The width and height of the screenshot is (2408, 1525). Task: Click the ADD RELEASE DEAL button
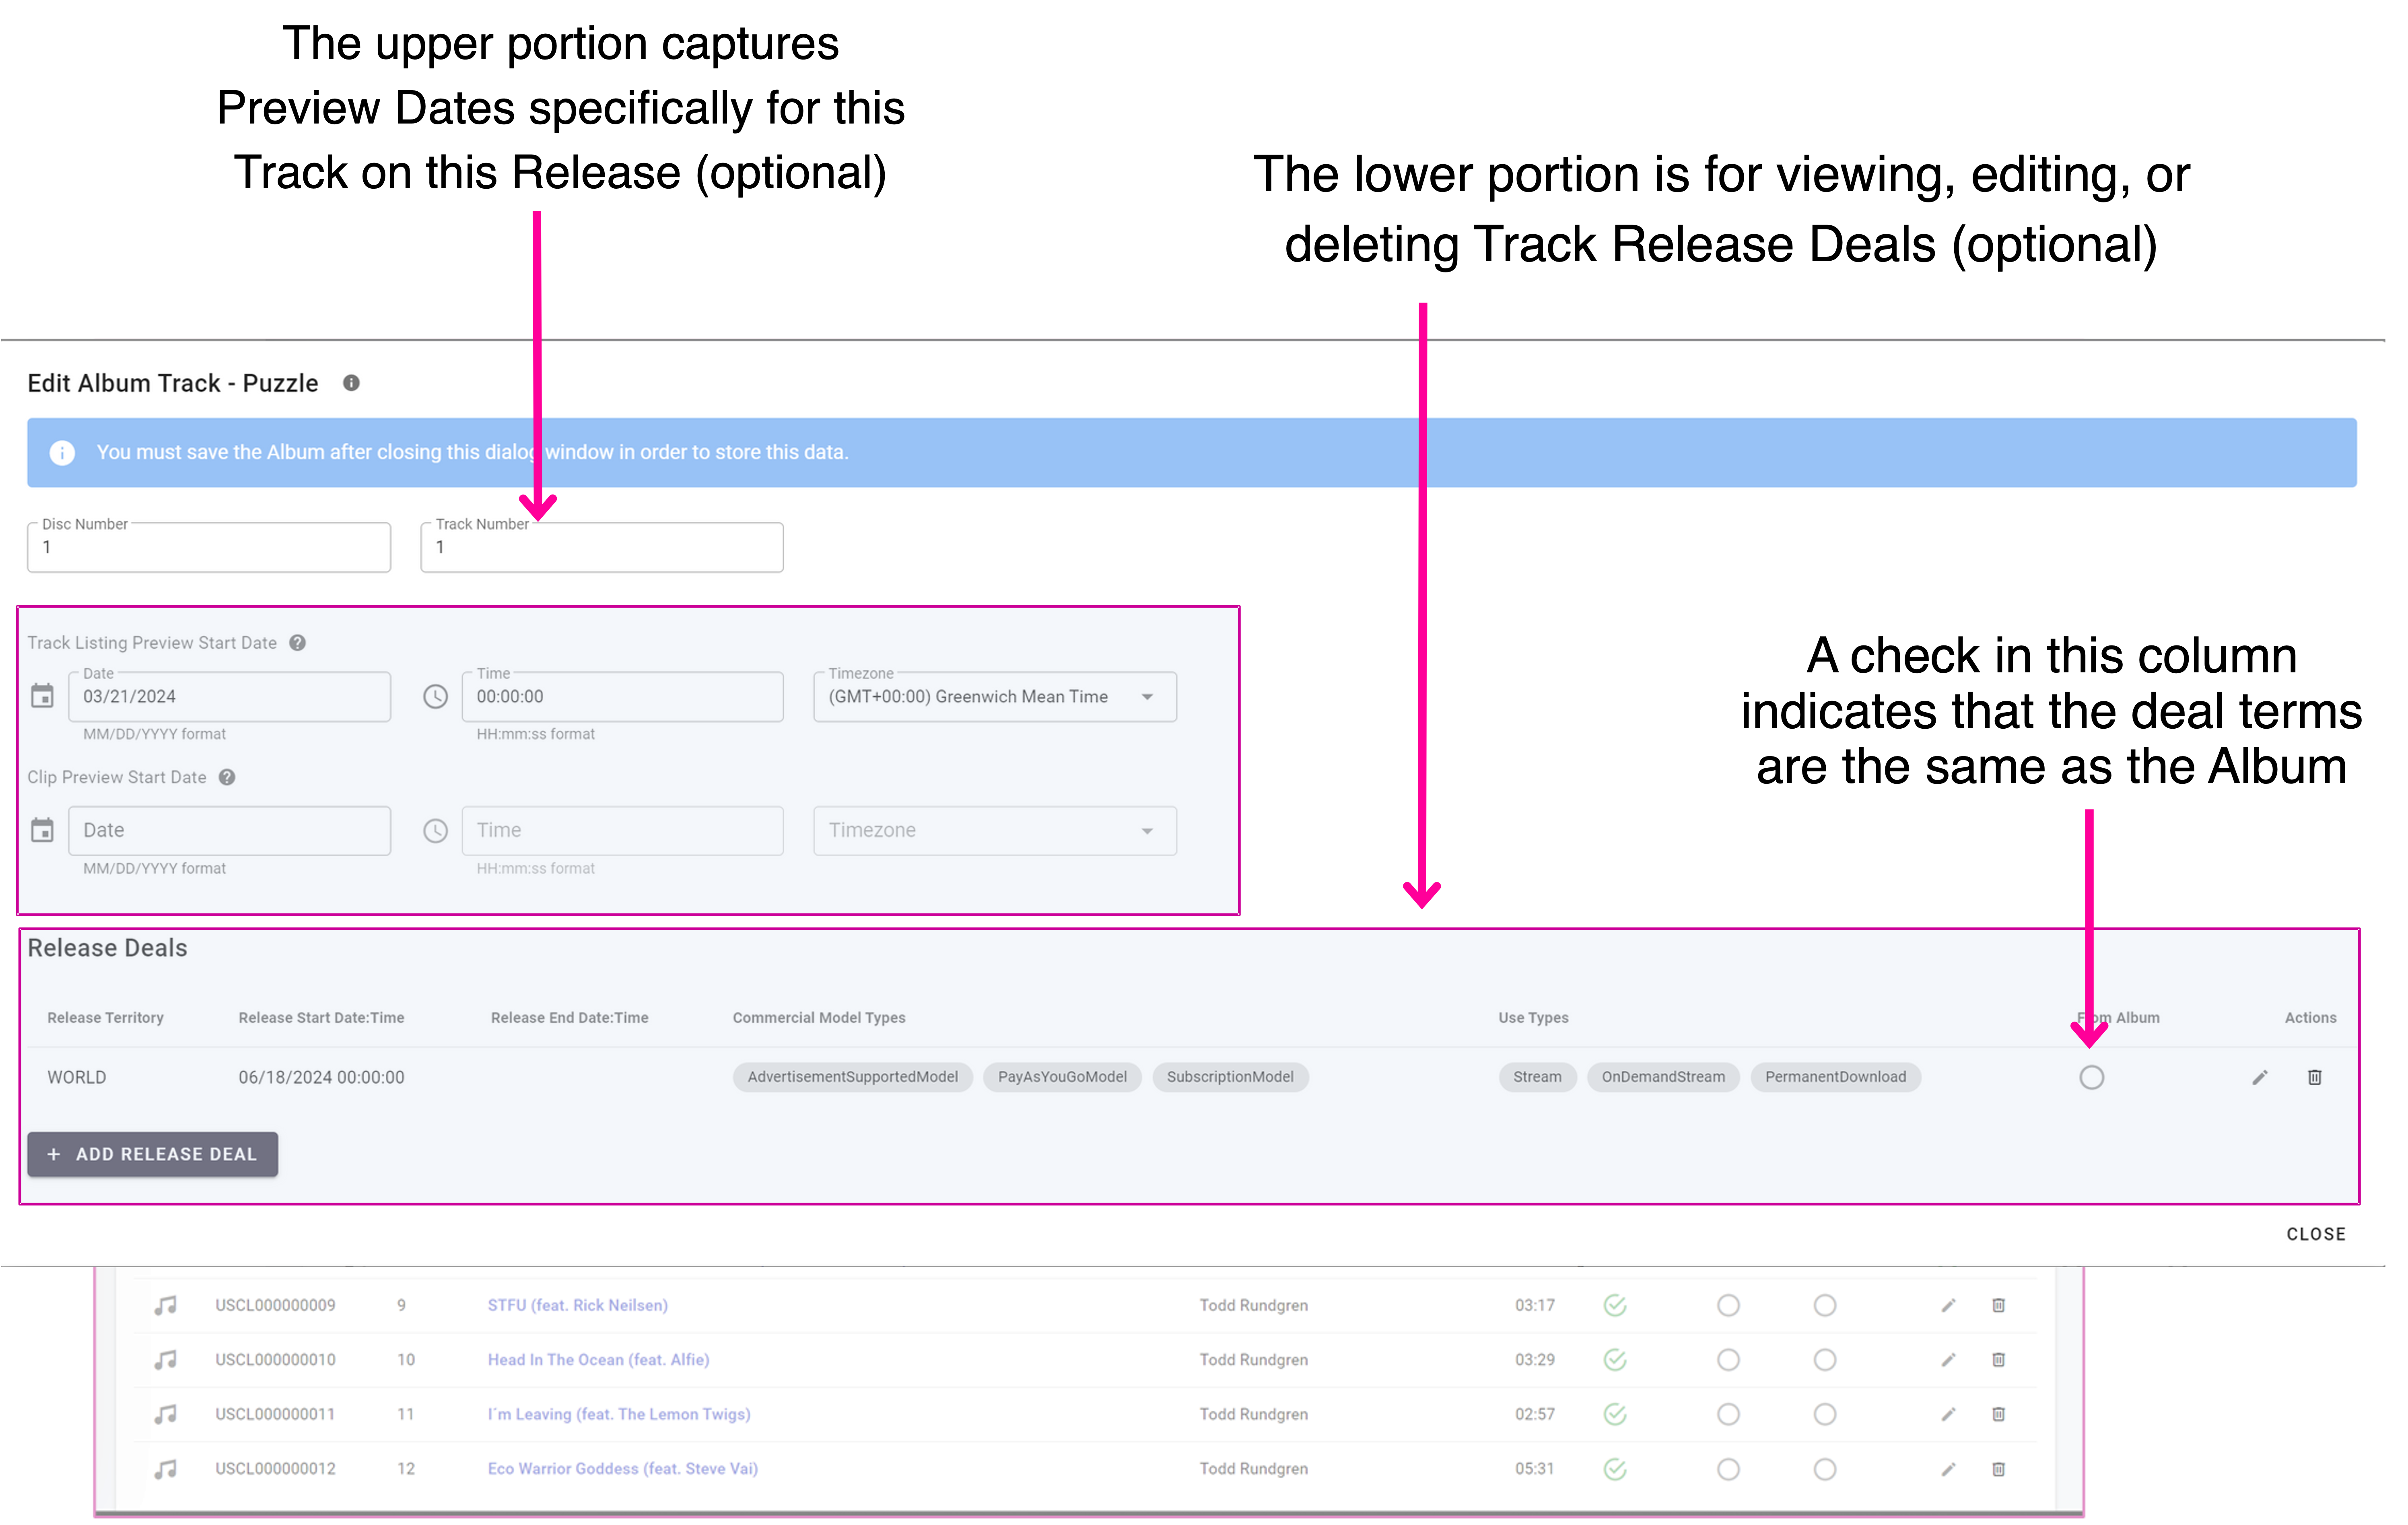point(152,1154)
